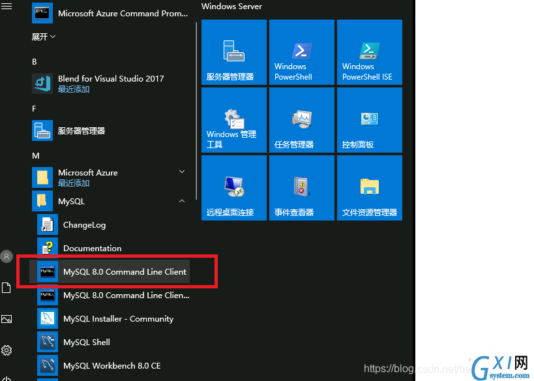Image resolution: width=534 pixels, height=381 pixels.
Task: Click the truncated MySQL 8.0 Command Line Clien... icon
Action: pyautogui.click(x=48, y=295)
